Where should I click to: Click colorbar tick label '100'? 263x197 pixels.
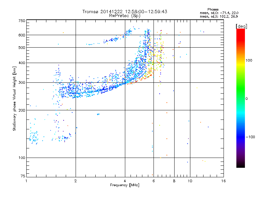(249, 60)
